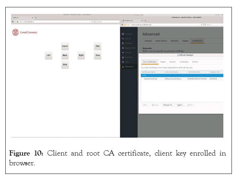Click Software Security Device cell
Image resolution: width=236 pixels, height=176 pixels.
[173, 79]
